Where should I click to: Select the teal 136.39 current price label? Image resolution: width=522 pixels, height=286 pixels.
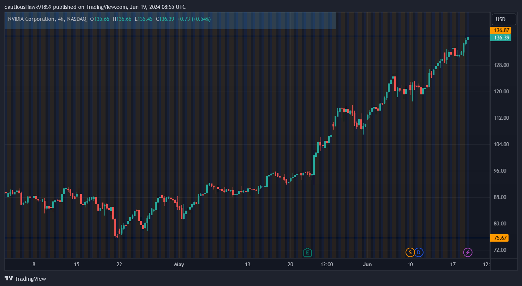coord(501,38)
